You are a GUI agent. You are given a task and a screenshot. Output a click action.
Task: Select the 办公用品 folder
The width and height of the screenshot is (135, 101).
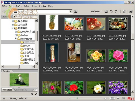(27, 53)
